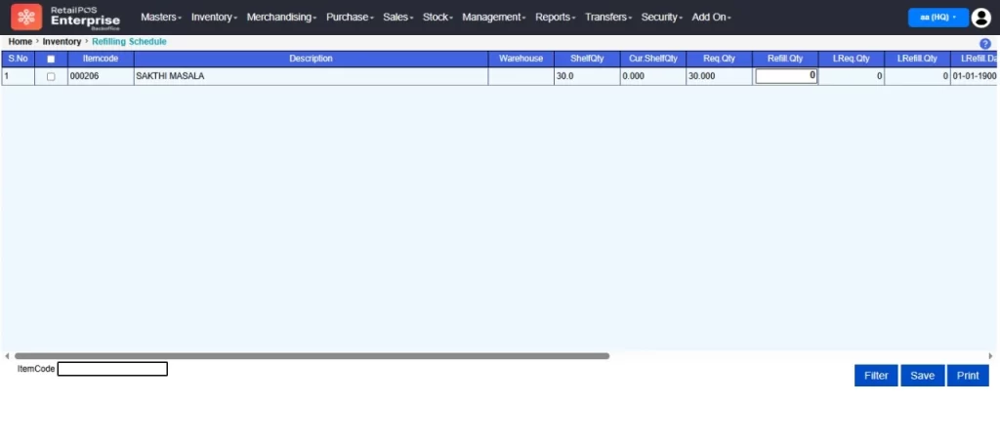The width and height of the screenshot is (1000, 445).
Task: Open the Management dropdown menu
Action: [493, 18]
